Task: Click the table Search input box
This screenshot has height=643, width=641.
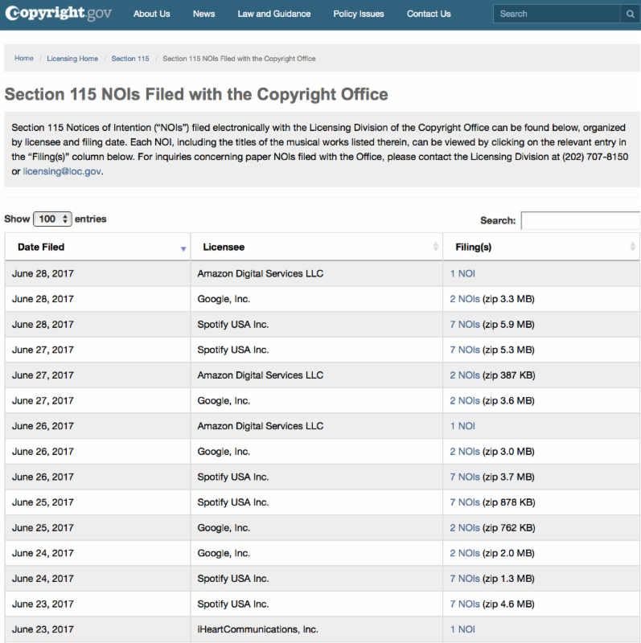Action: 580,220
